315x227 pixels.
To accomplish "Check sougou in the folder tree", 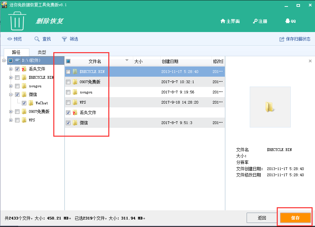I will click(17, 86).
